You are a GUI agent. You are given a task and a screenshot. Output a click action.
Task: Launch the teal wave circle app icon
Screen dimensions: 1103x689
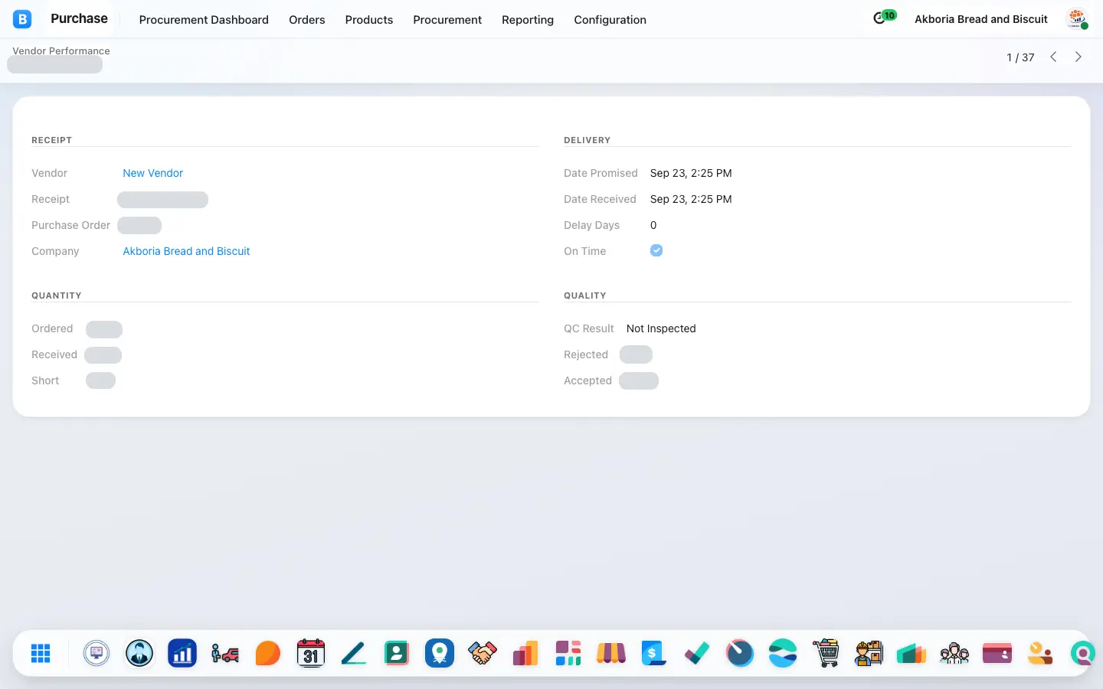click(783, 653)
